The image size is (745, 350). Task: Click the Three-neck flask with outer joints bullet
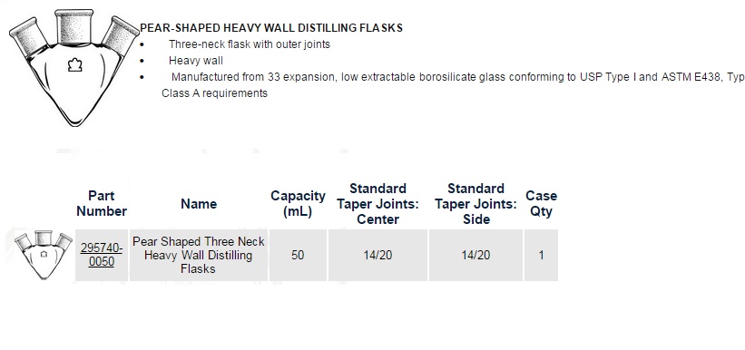tap(250, 44)
